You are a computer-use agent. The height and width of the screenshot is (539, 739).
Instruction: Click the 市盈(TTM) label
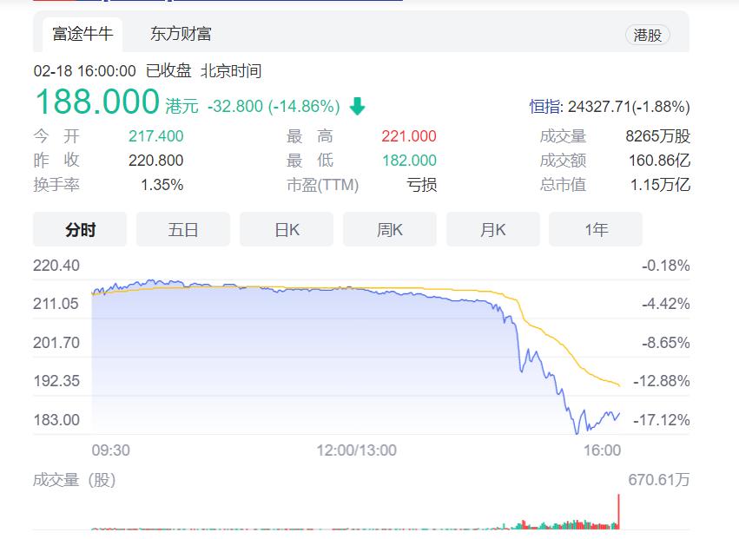323,185
